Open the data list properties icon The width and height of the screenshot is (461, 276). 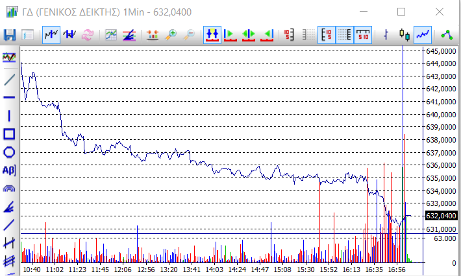28,35
